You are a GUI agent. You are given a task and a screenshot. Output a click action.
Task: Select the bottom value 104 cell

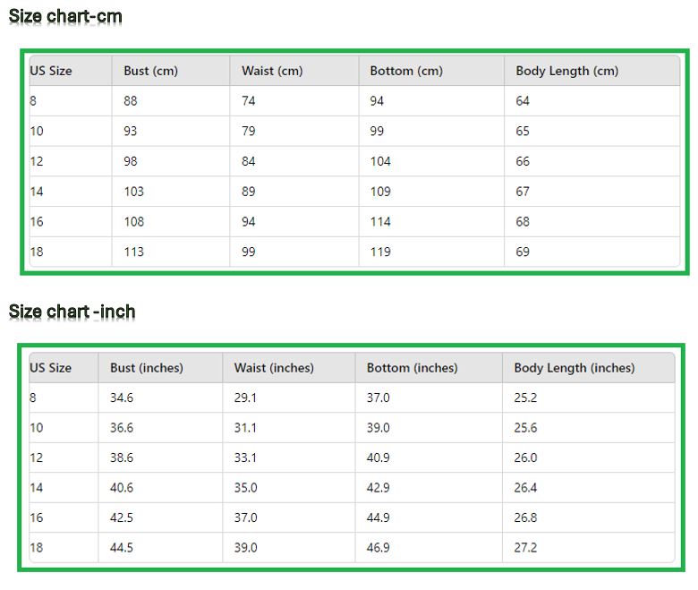pos(380,161)
